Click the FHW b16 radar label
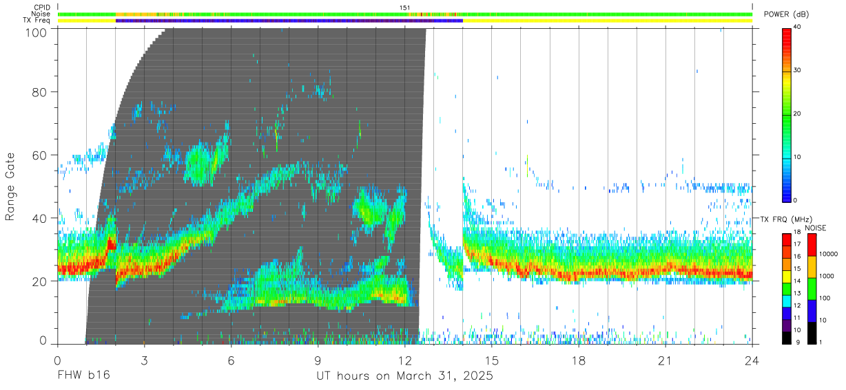The height and width of the screenshot is (390, 846). (x=83, y=376)
